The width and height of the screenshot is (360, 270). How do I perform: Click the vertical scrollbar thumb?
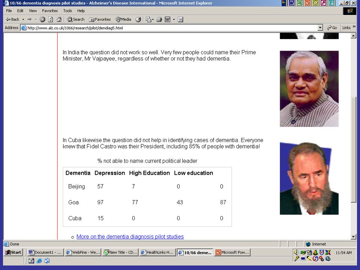354,149
